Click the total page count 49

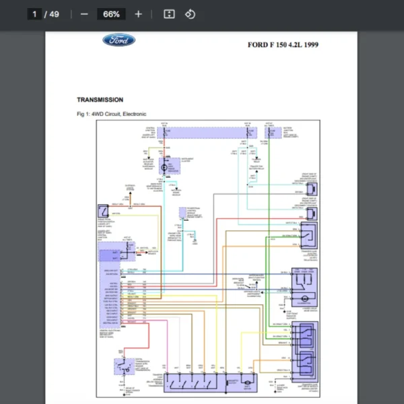[54, 14]
